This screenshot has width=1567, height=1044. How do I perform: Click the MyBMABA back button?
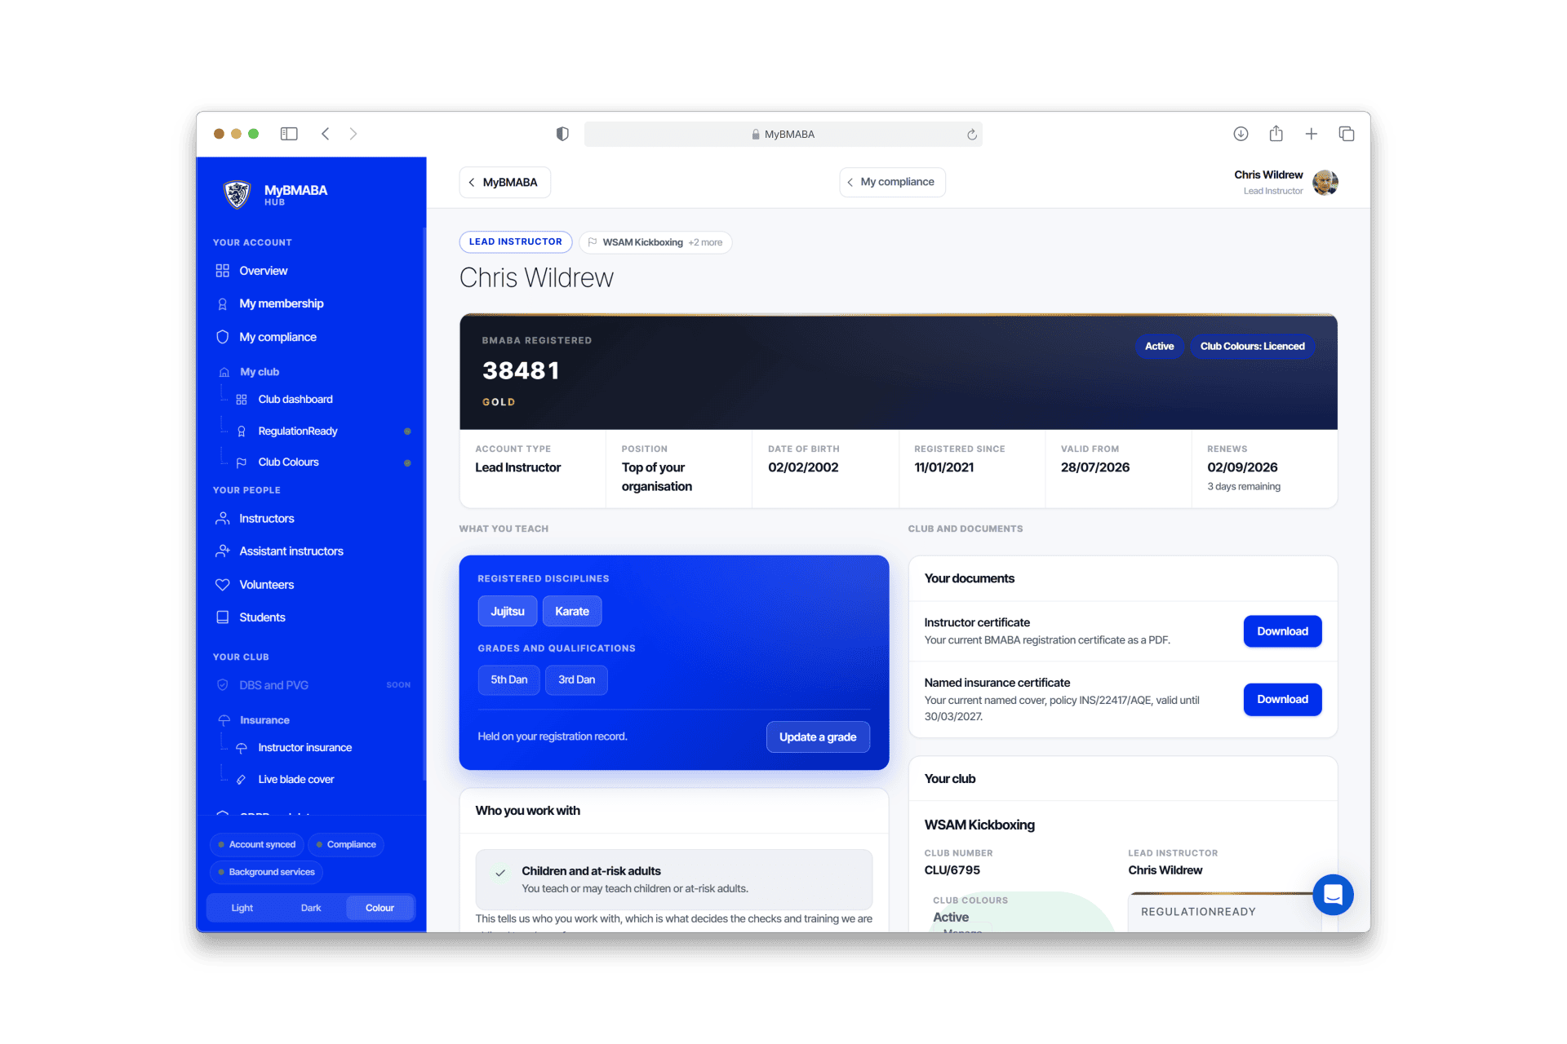coord(504,183)
